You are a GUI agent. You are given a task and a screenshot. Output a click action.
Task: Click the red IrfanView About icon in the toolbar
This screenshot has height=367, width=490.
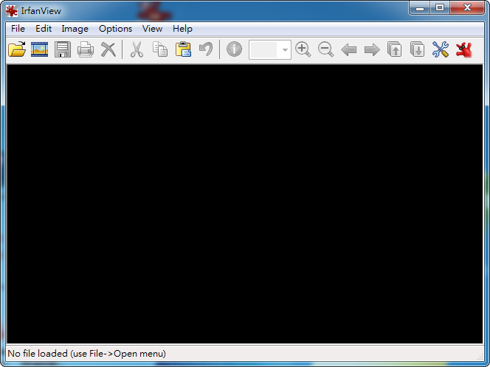coord(463,49)
